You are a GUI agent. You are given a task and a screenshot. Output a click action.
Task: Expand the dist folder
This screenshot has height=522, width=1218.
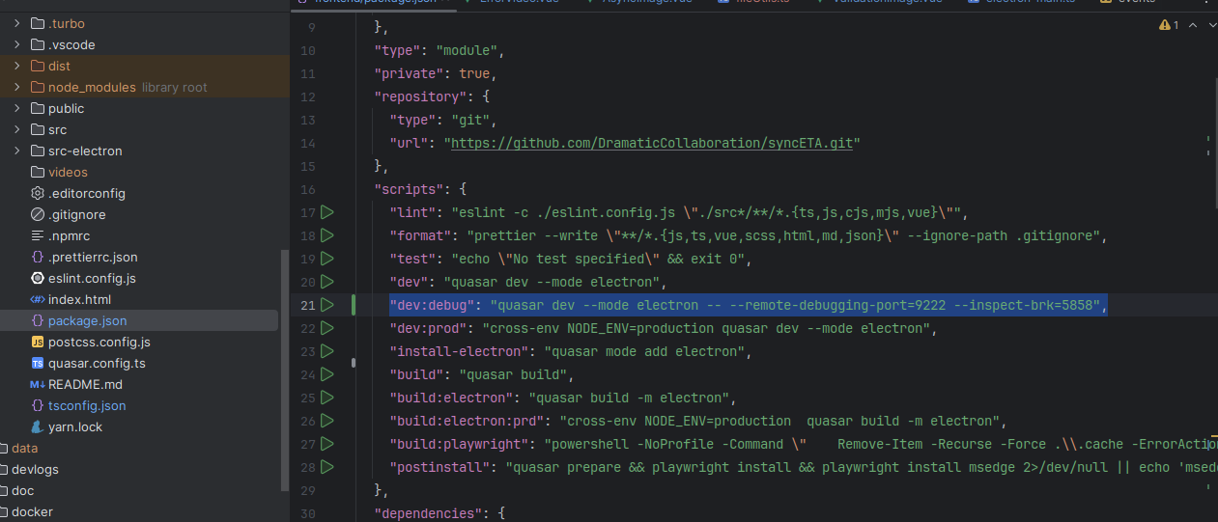[17, 66]
